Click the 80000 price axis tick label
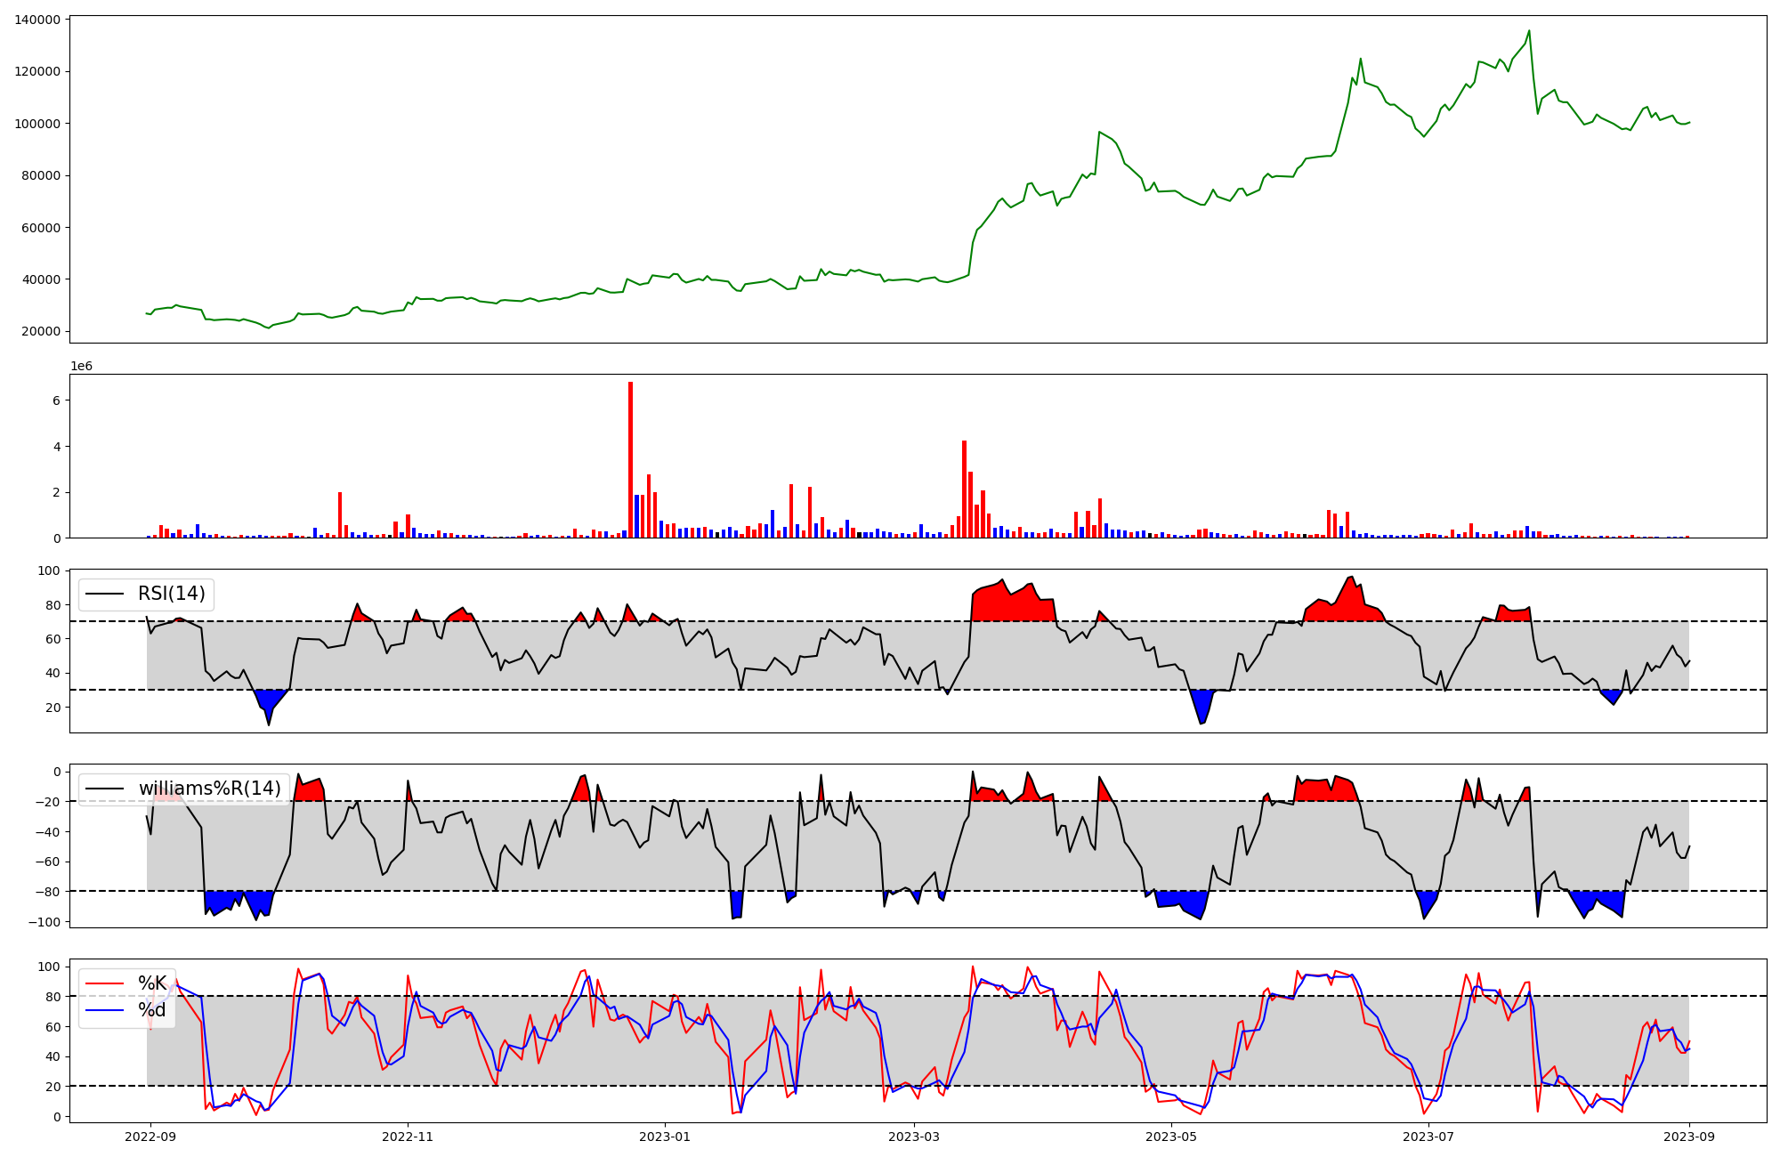This screenshot has width=1780, height=1157. (x=42, y=175)
